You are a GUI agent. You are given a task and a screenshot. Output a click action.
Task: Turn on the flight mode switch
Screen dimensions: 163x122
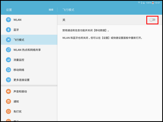pyautogui.click(x=153, y=20)
